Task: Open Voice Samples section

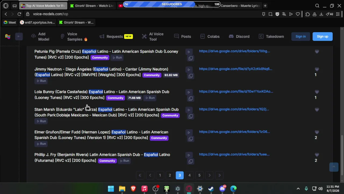Action: click(74, 36)
